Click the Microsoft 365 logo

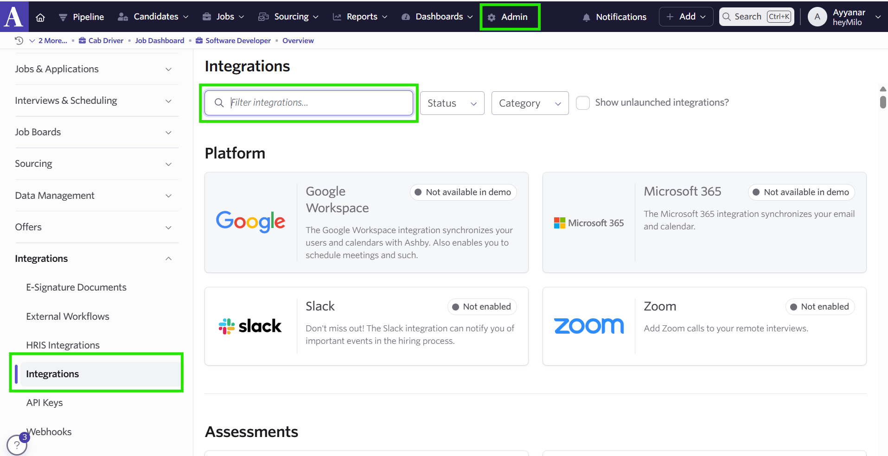pos(589,223)
